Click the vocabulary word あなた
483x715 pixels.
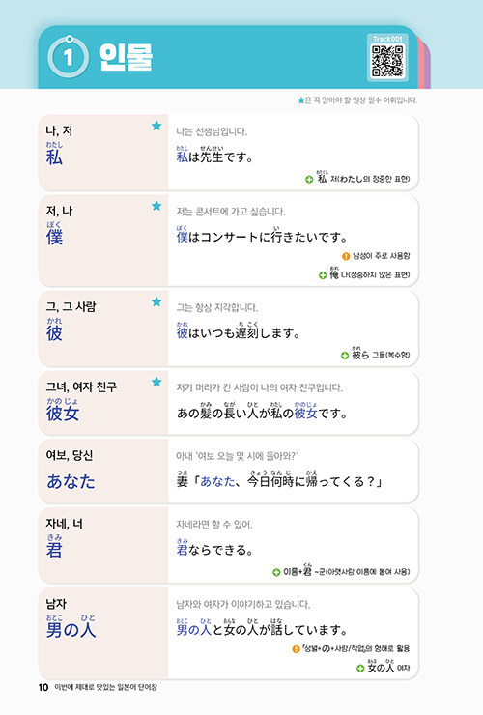(71, 481)
